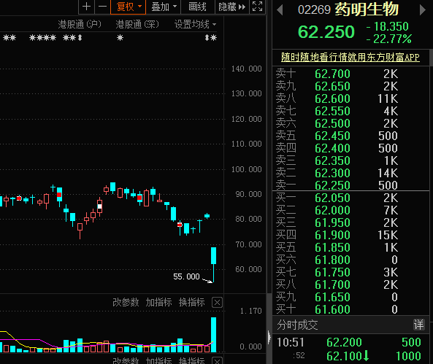Click the 卖二 volume 14K
This screenshot has height=364, width=433.
pyautogui.click(x=388, y=173)
